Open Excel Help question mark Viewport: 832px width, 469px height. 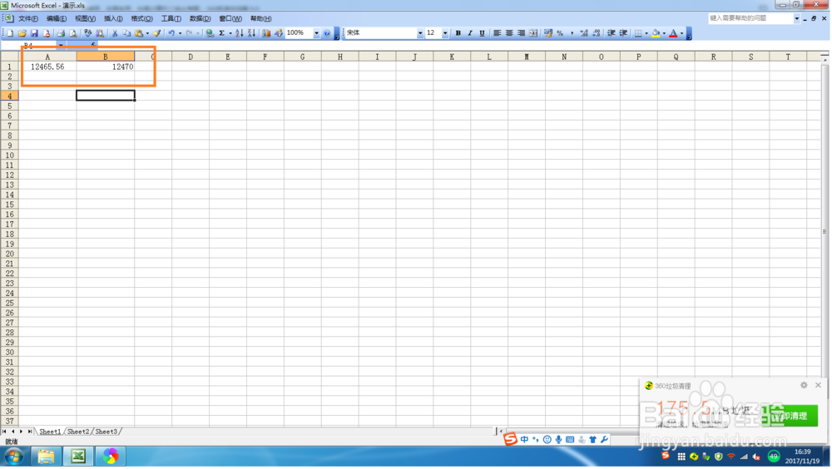click(x=327, y=33)
